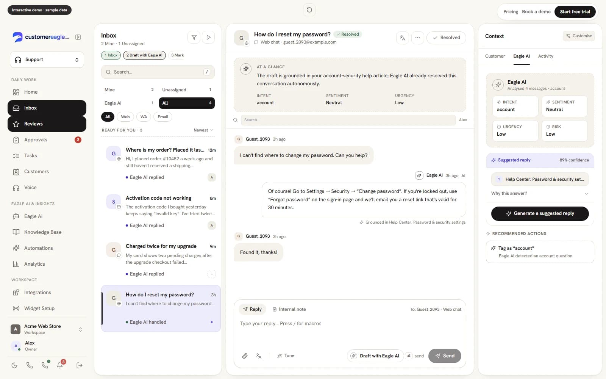The image size is (606, 379).
Task: Switch to the Customer context tab
Action: pos(495,56)
